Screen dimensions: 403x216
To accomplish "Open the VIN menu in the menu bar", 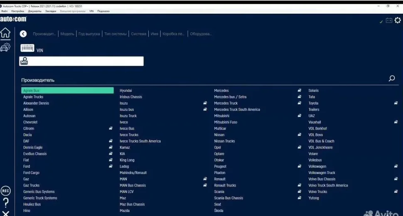I will click(91, 11).
